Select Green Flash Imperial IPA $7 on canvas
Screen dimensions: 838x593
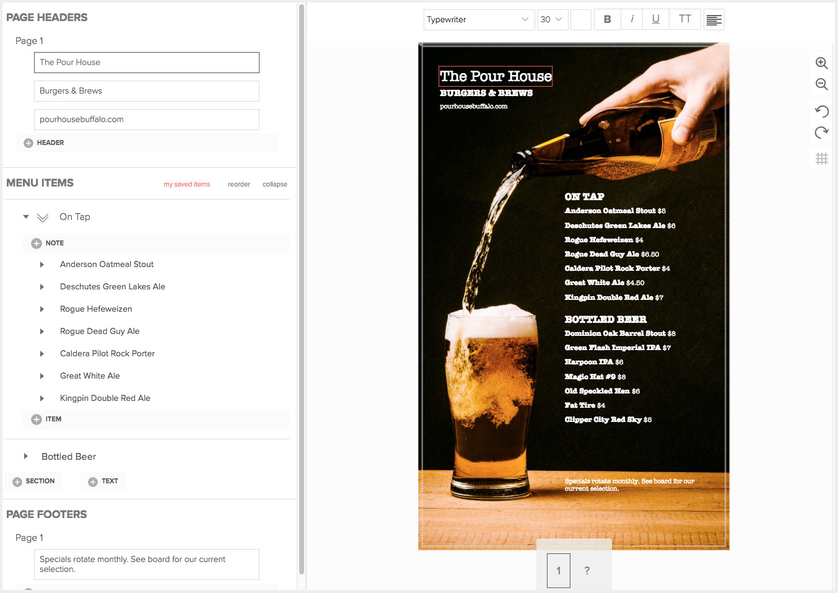coord(618,348)
